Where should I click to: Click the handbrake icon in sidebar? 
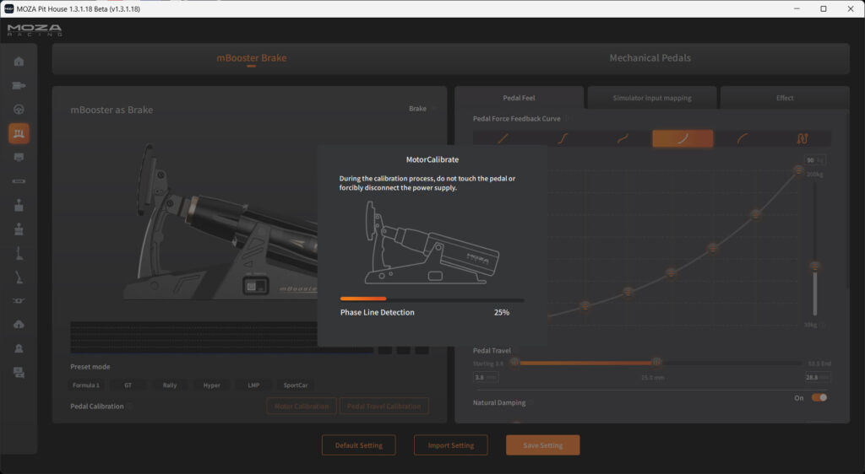click(19, 252)
